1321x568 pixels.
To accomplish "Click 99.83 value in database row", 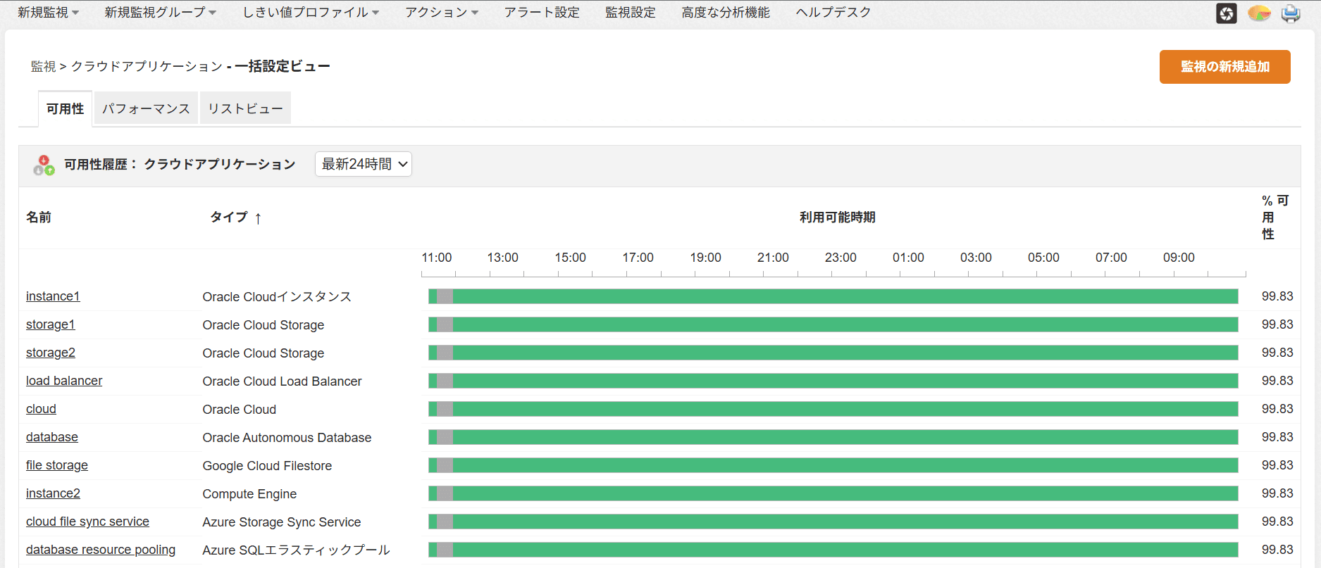I will (x=1277, y=437).
